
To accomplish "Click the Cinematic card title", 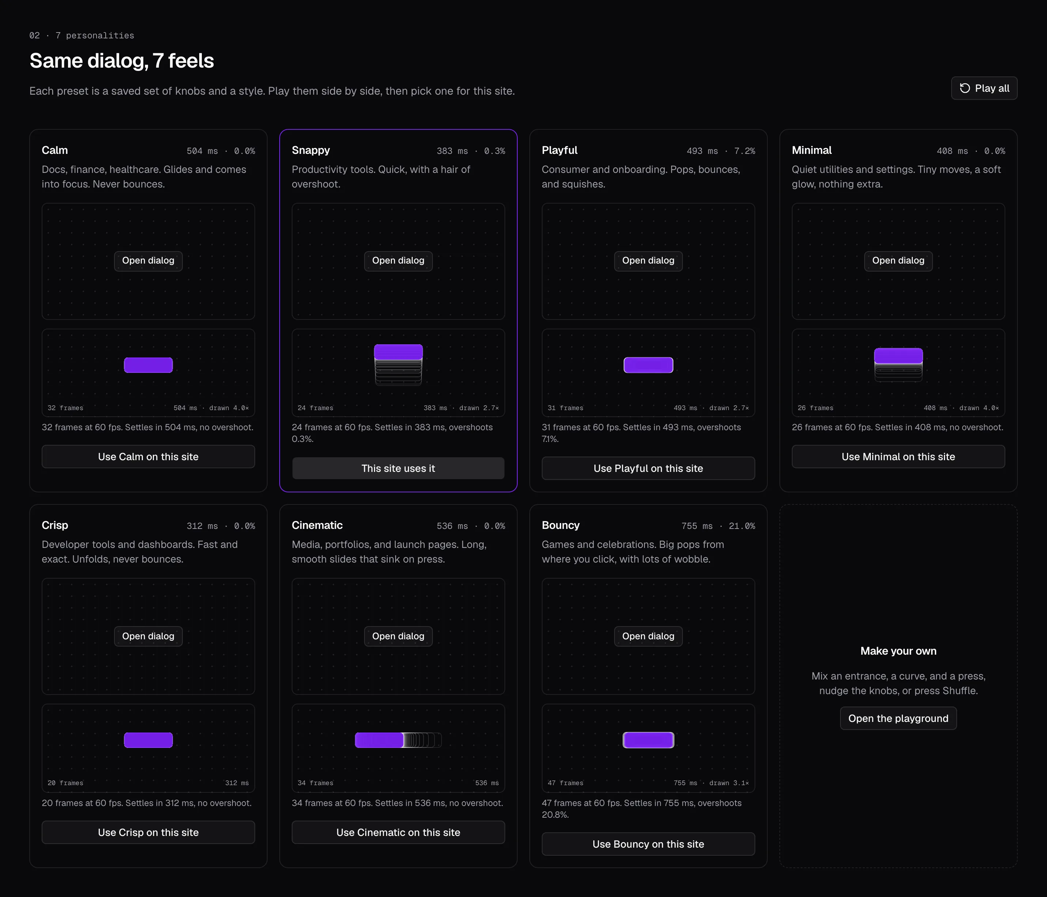I will [317, 525].
